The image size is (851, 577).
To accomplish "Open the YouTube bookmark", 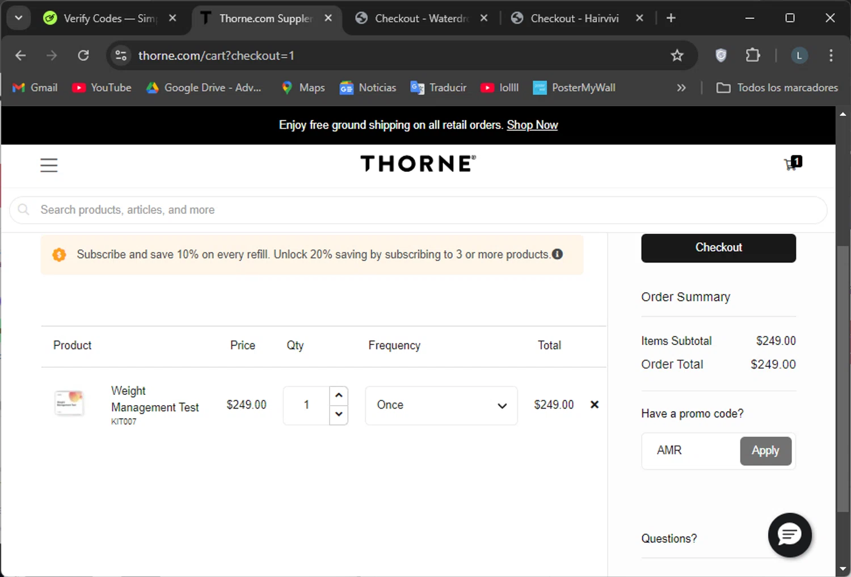I will (102, 87).
